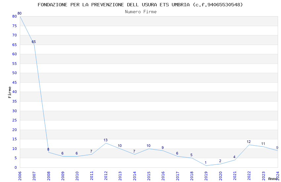Click the 12 value label for 2022
The height and width of the screenshot is (182, 281).
point(249,142)
